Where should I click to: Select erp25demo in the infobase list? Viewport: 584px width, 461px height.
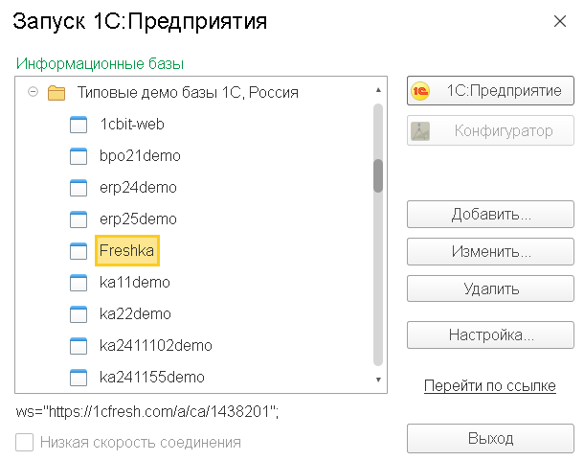138,219
